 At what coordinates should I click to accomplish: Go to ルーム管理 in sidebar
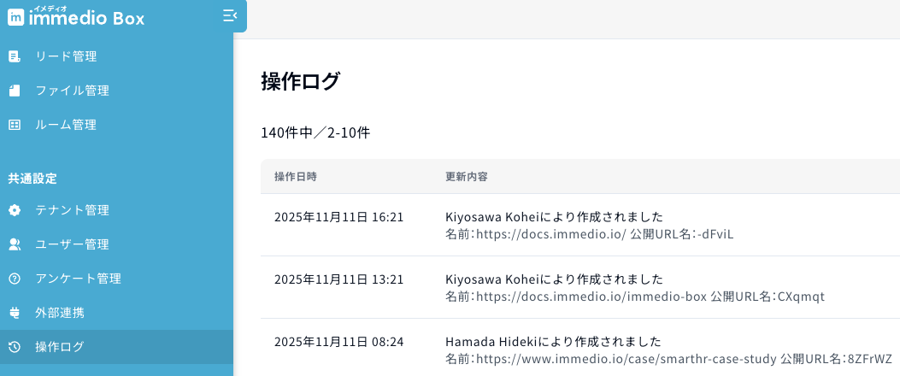(x=66, y=125)
